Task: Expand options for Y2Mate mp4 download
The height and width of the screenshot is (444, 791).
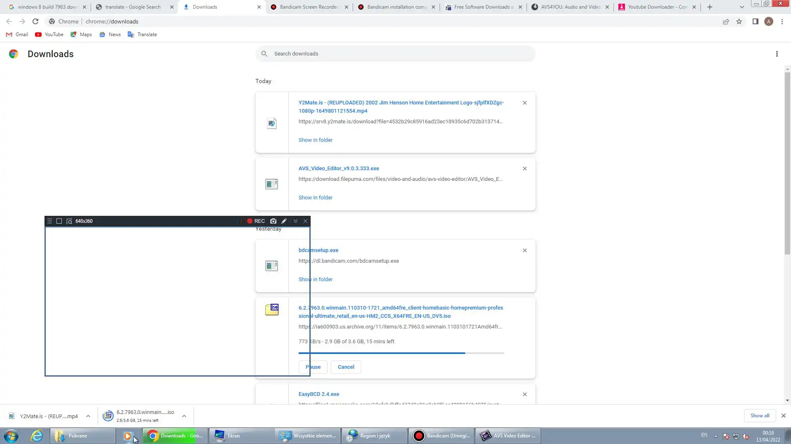Action: pos(88,416)
